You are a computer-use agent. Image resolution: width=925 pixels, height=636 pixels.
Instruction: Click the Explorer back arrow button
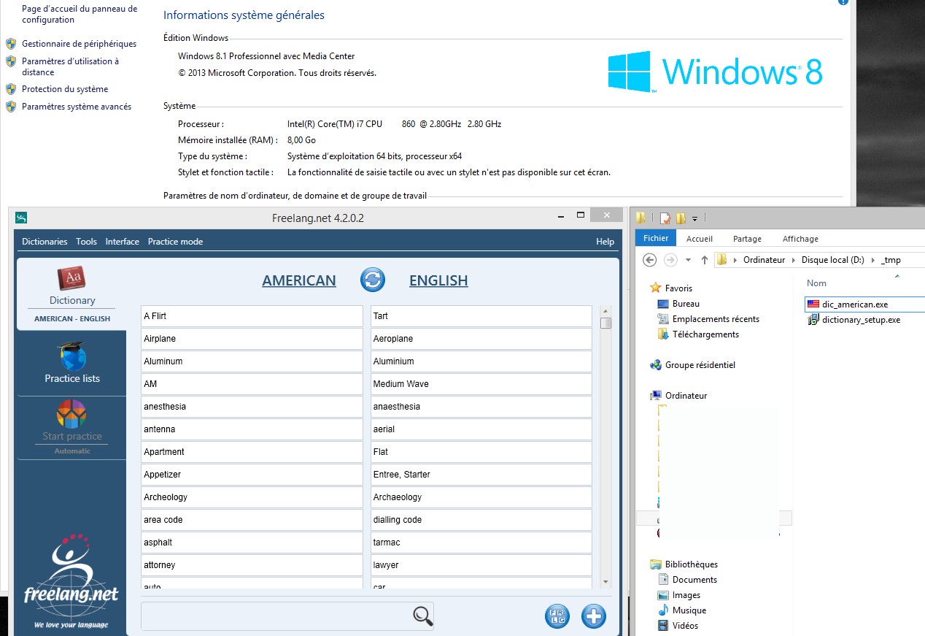[x=650, y=260]
